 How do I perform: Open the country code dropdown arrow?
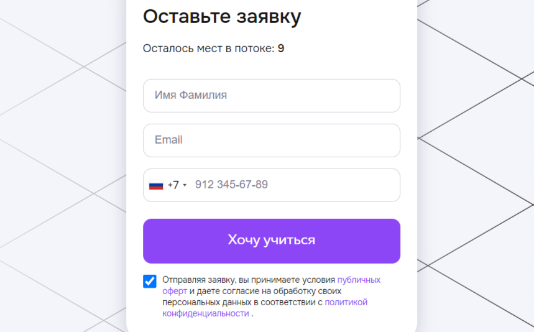(185, 185)
